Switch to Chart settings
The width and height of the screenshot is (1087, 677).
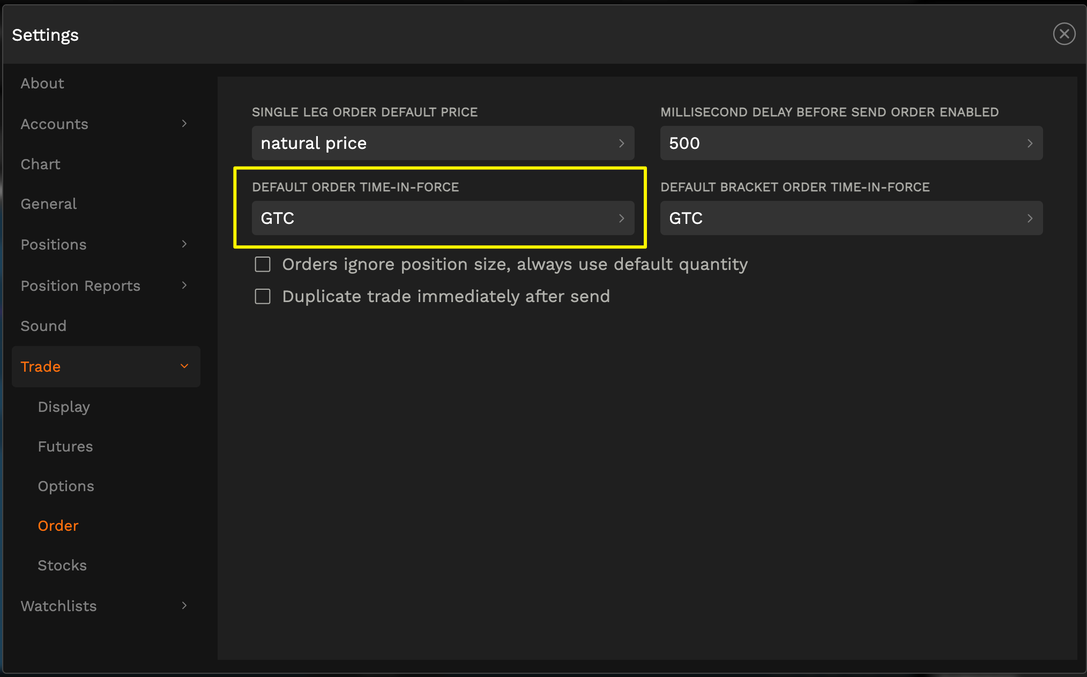pyautogui.click(x=40, y=164)
